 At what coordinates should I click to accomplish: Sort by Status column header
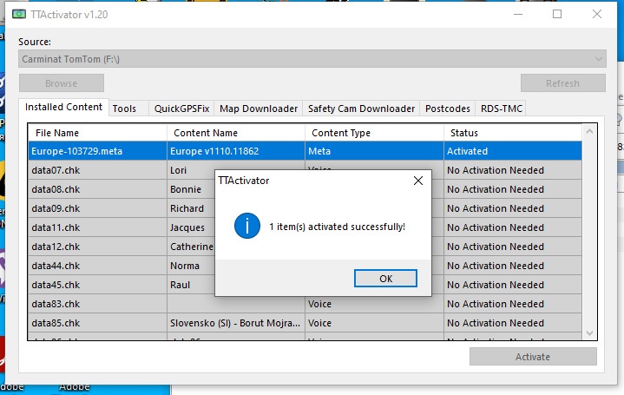pos(512,133)
